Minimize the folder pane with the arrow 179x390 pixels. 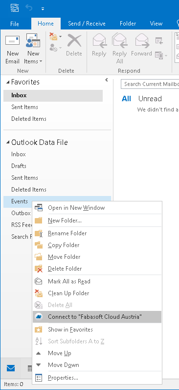coord(107,80)
